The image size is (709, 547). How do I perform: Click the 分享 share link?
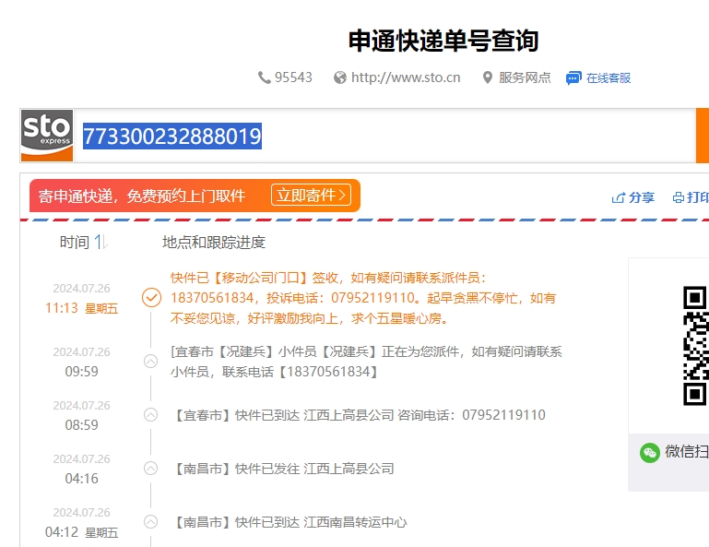tap(641, 197)
